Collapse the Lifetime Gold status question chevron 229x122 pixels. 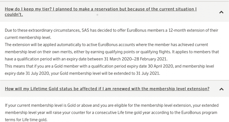221,89
